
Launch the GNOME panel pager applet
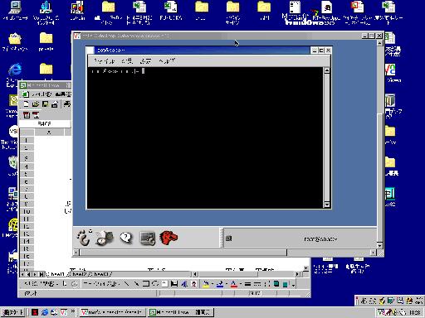coord(105,238)
